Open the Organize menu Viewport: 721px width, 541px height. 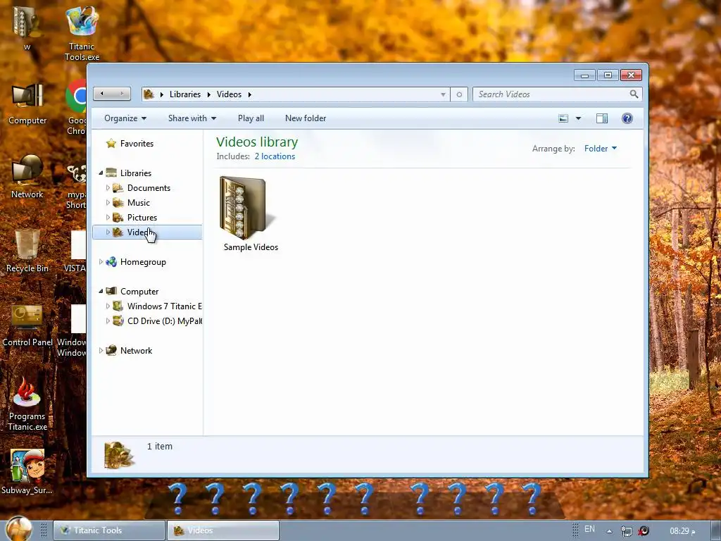tap(125, 118)
